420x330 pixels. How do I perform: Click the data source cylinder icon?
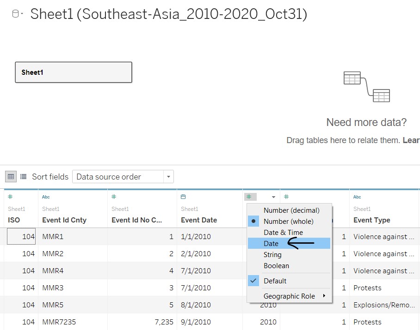16,14
